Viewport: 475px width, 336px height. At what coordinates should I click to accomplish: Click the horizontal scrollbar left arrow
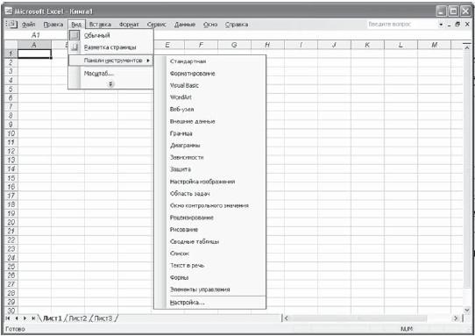click(x=286, y=318)
